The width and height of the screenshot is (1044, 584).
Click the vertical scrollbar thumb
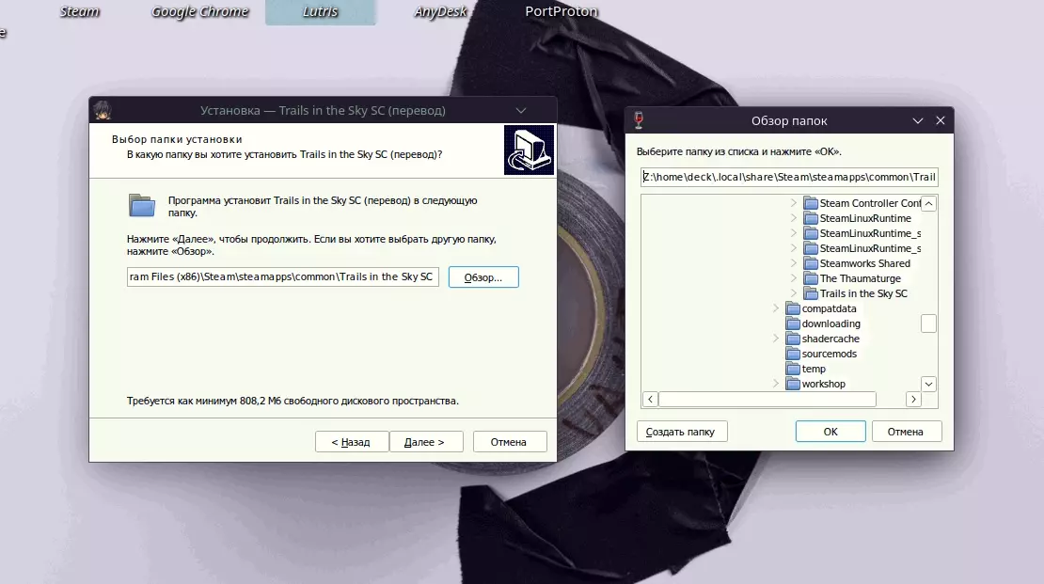coord(929,323)
